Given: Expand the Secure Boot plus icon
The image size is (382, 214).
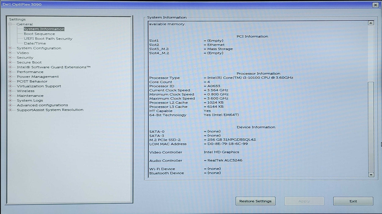Looking at the screenshot, I should click(x=10, y=62).
